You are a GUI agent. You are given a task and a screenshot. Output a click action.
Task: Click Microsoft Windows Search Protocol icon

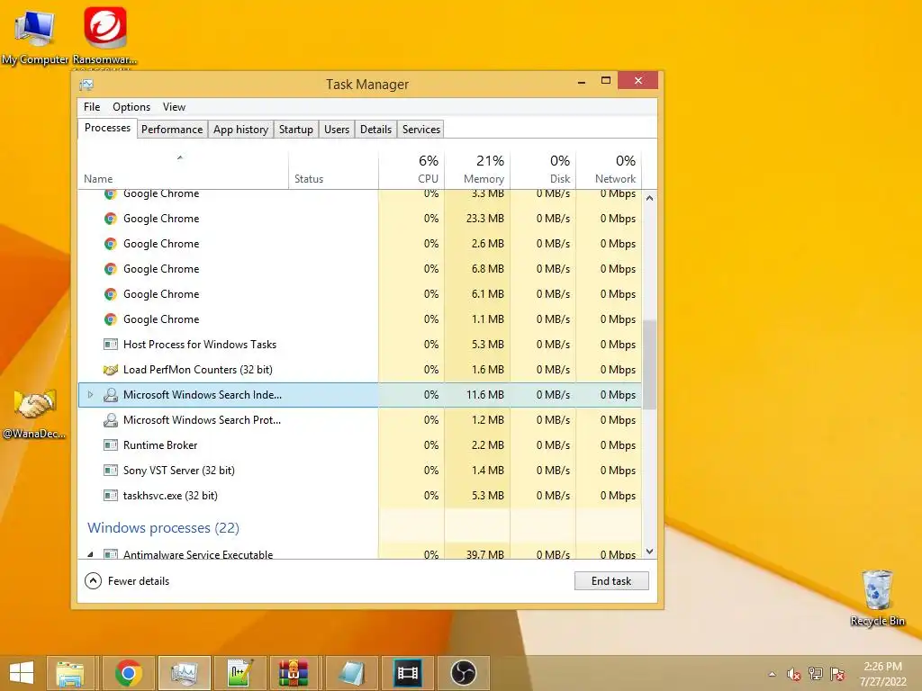tap(110, 420)
